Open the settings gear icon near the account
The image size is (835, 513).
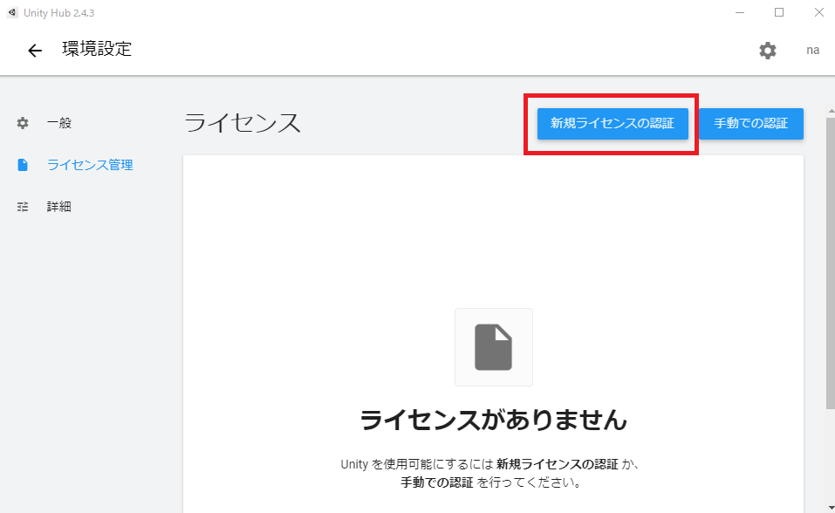pos(767,50)
